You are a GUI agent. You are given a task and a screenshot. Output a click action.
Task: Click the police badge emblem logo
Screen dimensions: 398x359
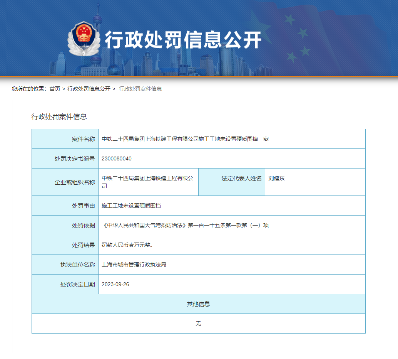click(x=84, y=38)
